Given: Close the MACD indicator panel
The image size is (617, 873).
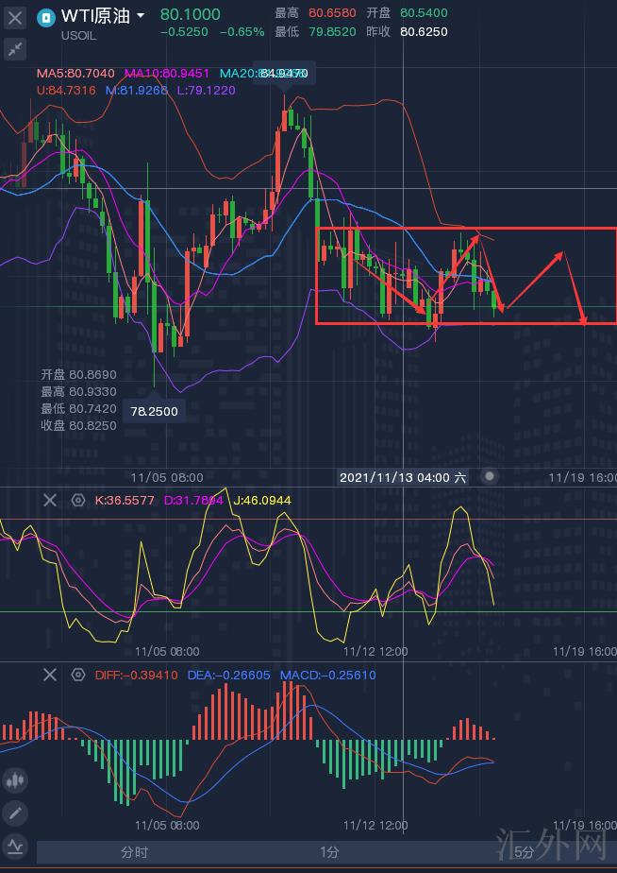Looking at the screenshot, I should 50,675.
